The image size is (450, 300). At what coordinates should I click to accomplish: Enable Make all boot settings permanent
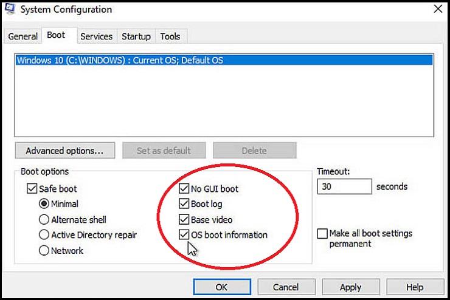click(322, 234)
